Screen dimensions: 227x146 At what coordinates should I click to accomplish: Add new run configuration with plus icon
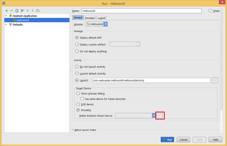[x=7, y=11]
